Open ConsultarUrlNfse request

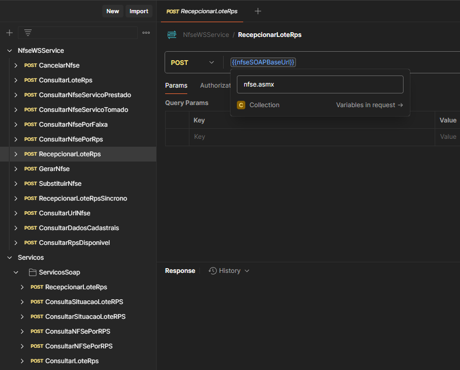tap(64, 213)
